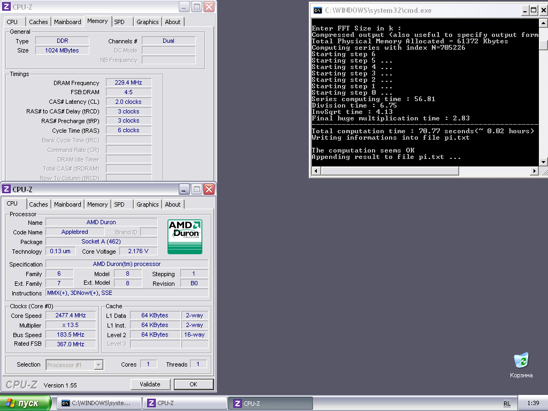Open the Caches tab in the Memory window
Image resolution: width=548 pixels, height=411 pixels.
(39, 21)
